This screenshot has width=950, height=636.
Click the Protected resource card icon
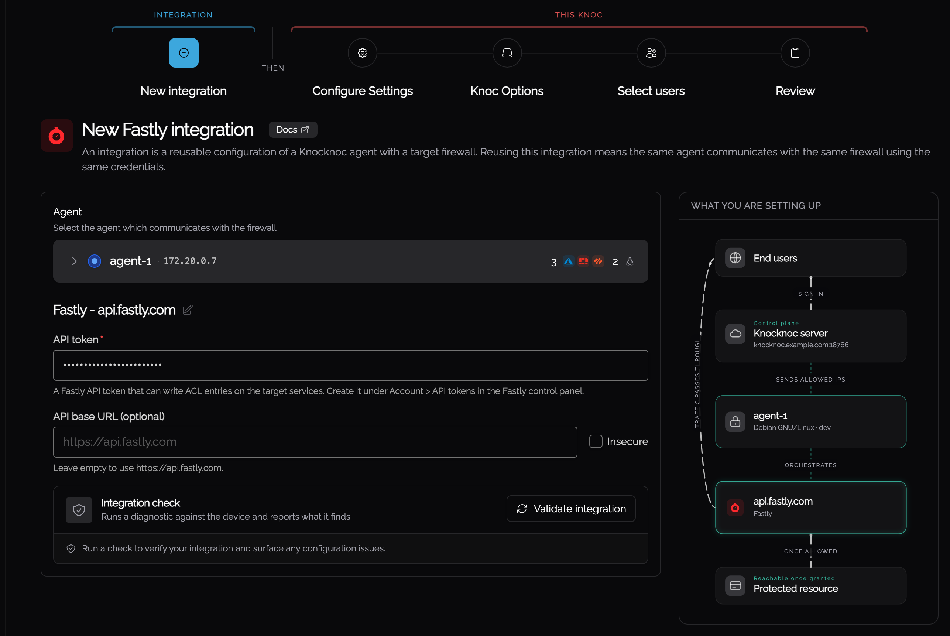click(x=735, y=586)
